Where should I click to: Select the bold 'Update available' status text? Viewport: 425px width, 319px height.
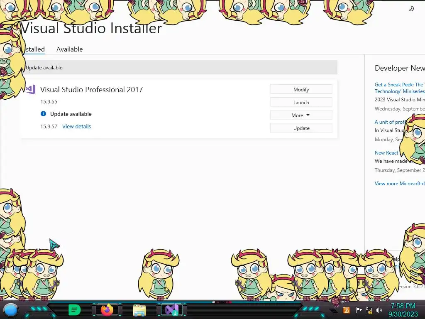71,114
